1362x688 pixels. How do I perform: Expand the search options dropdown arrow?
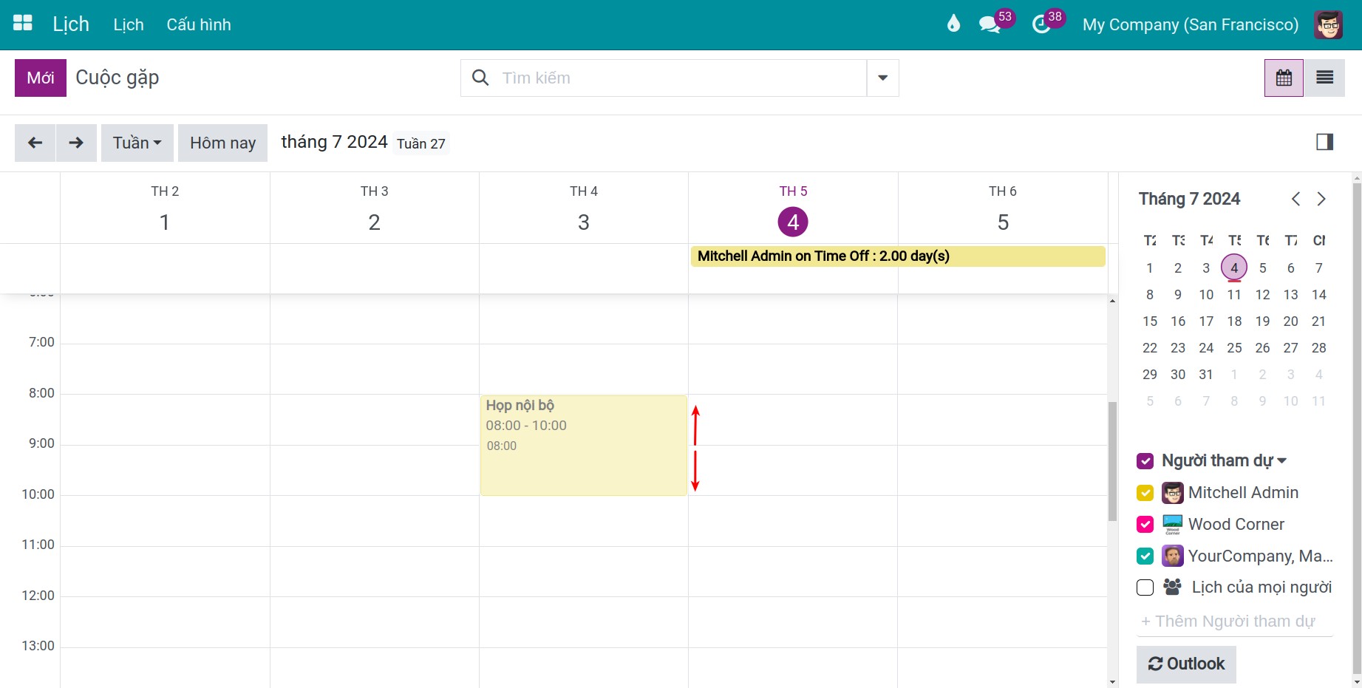(882, 78)
